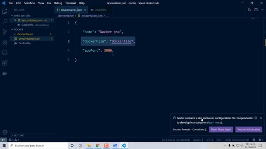This screenshot has width=266, height=149.
Task: Click Don't Show Again button
Action: [221, 130]
